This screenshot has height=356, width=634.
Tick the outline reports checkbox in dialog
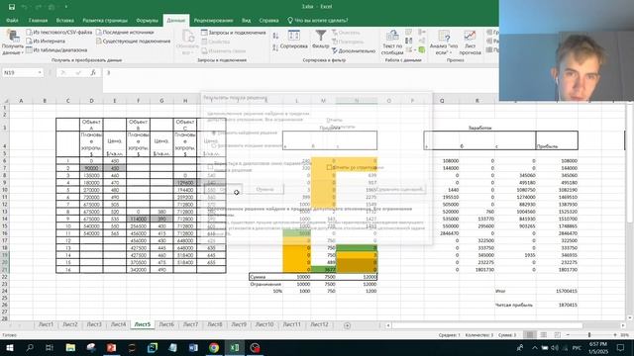(329, 167)
